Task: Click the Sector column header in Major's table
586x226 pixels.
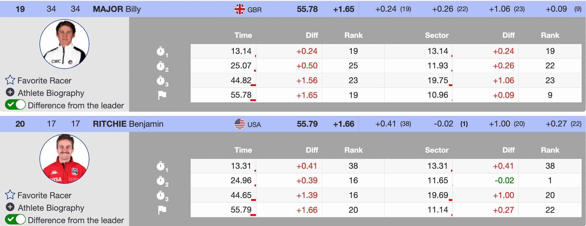Action: click(437, 35)
